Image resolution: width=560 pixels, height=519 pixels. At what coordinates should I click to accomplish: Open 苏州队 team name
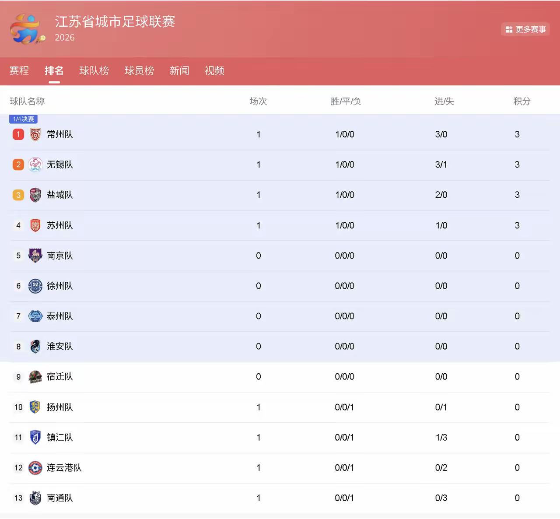(x=60, y=225)
